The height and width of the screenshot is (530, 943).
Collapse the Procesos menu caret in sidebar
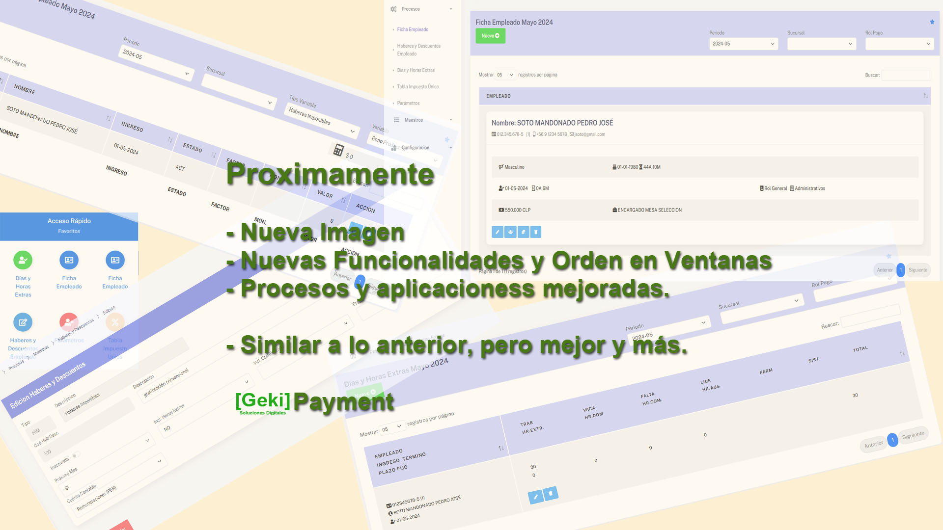(x=450, y=9)
